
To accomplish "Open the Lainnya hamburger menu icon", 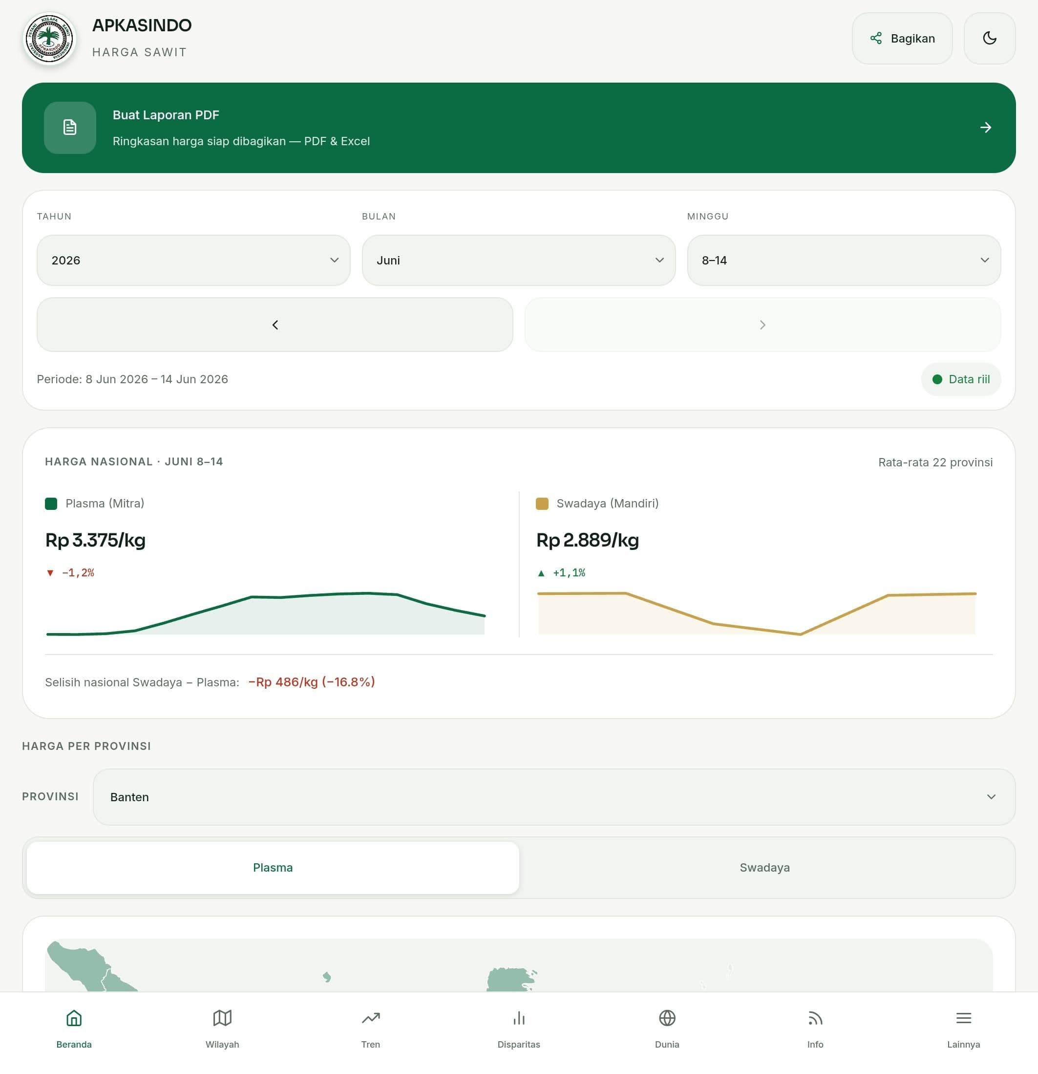I will pyautogui.click(x=964, y=1018).
